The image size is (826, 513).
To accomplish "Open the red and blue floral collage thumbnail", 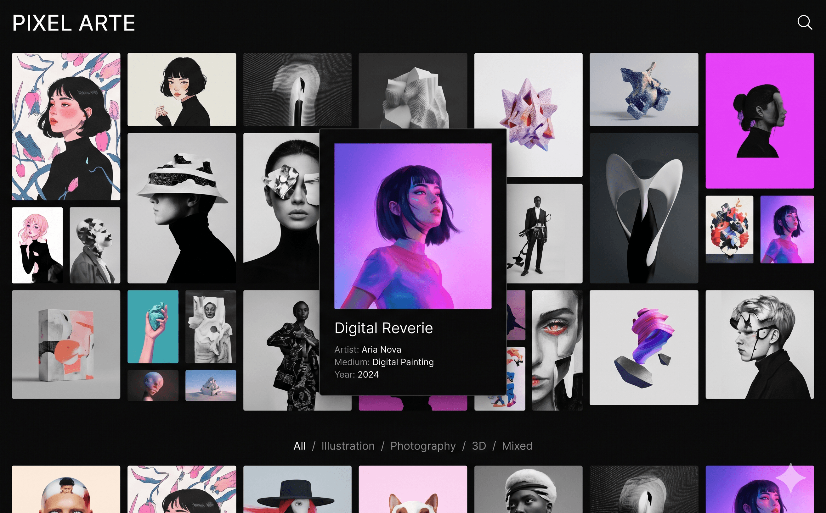I will [x=729, y=229].
